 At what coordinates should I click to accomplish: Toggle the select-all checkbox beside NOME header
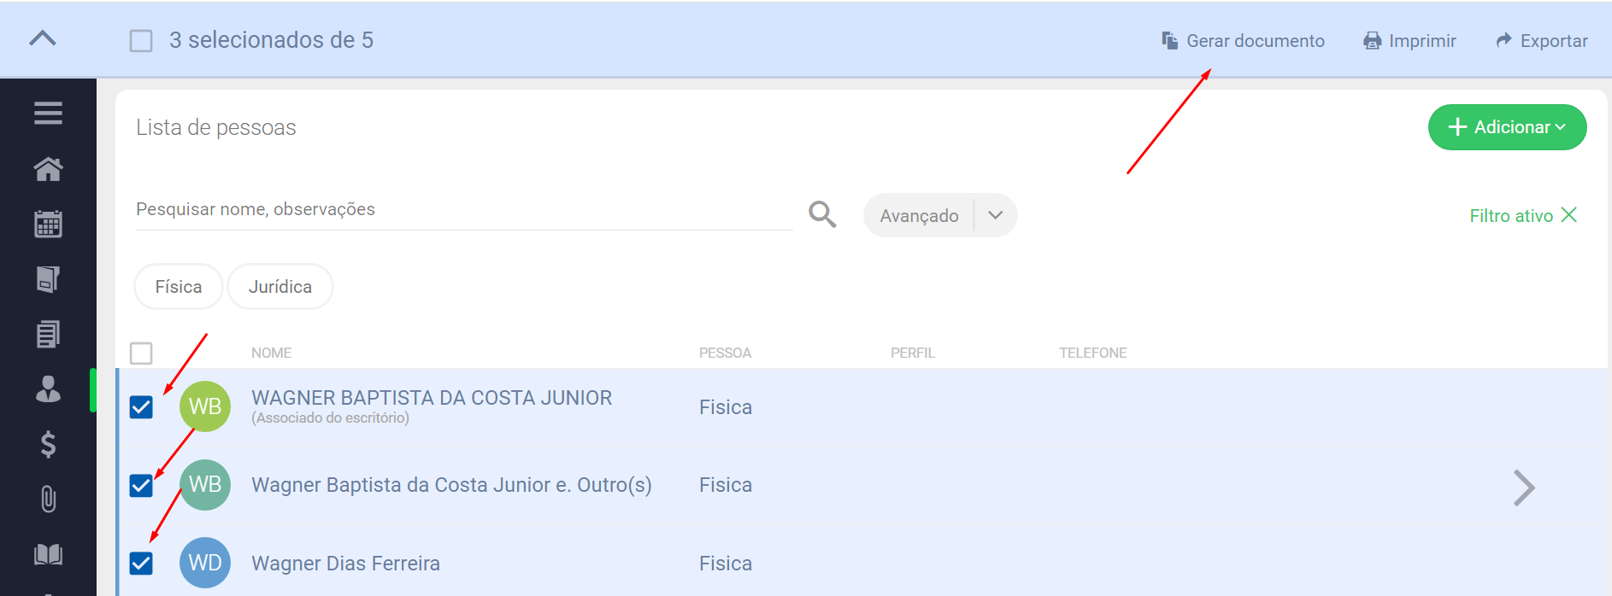click(x=141, y=353)
